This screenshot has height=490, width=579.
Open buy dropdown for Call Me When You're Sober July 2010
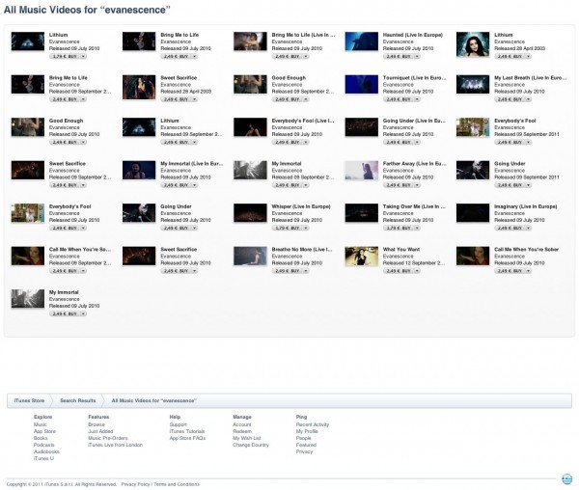pos(529,271)
